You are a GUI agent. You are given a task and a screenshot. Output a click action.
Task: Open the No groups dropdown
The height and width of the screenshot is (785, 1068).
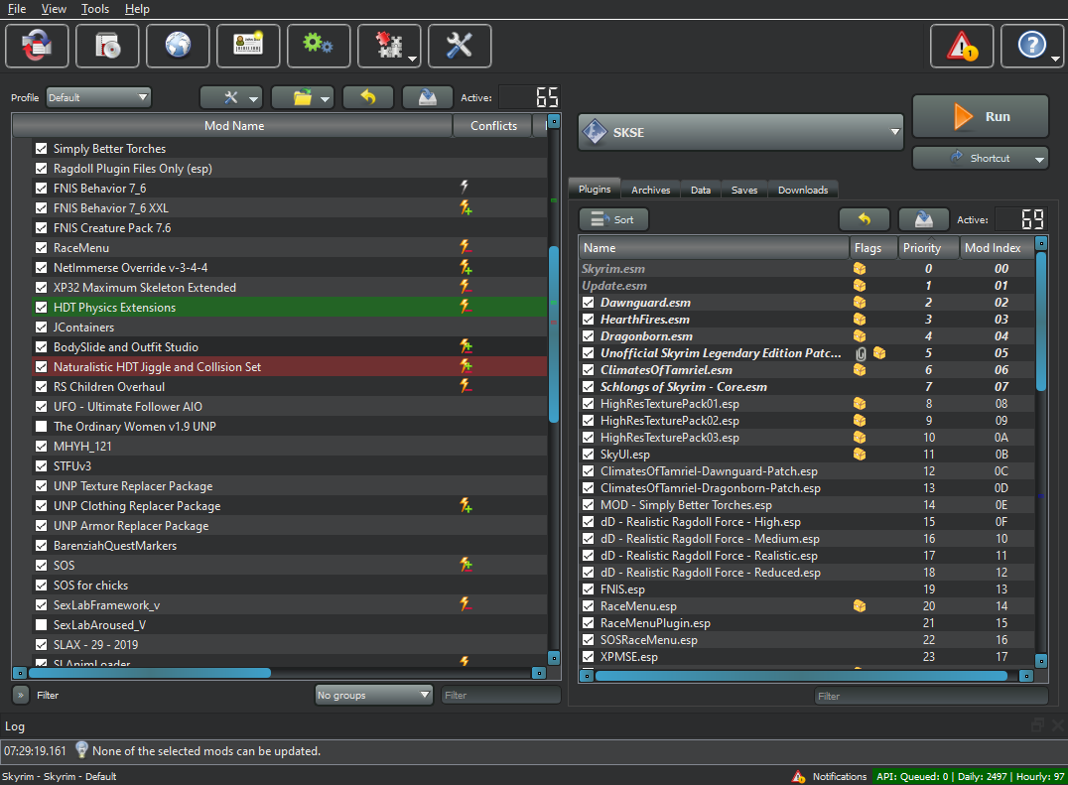coord(374,695)
